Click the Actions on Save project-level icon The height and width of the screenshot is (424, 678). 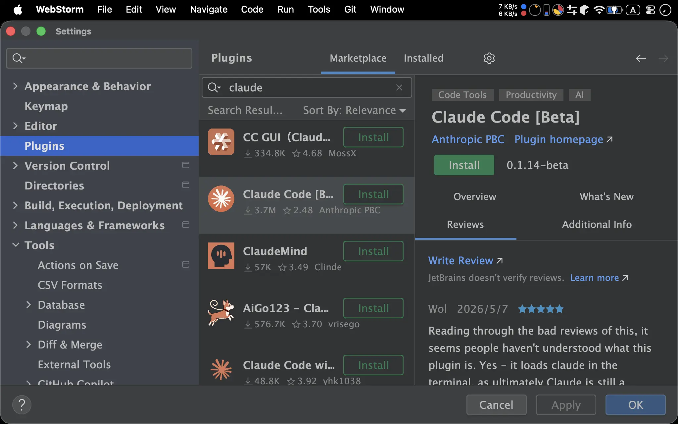pos(186,264)
